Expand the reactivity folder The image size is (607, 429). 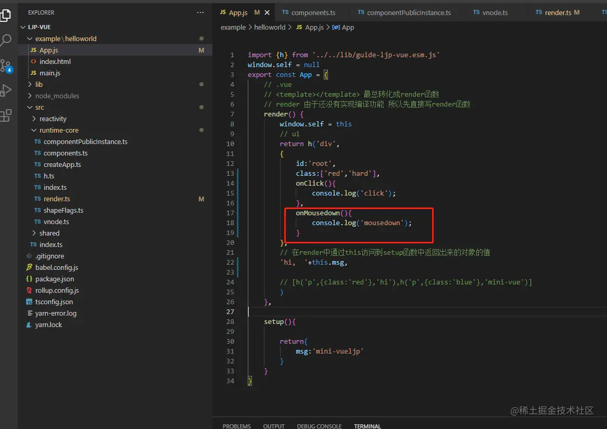click(34, 119)
